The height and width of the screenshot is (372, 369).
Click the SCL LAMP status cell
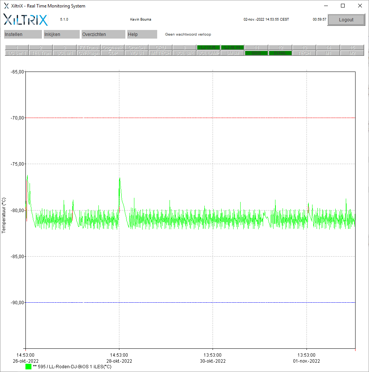(x=208, y=53)
